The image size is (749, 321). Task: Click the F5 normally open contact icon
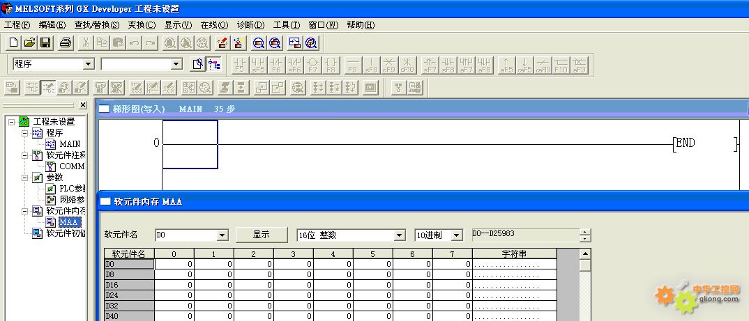[240, 65]
